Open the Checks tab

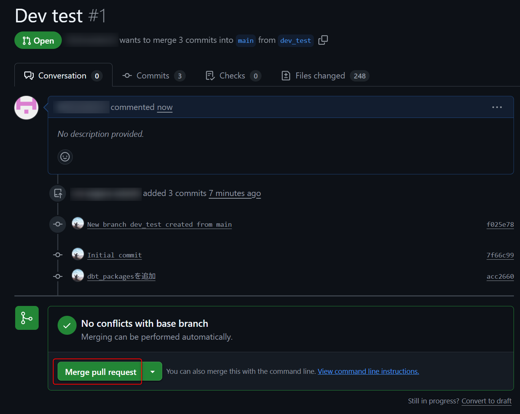233,76
